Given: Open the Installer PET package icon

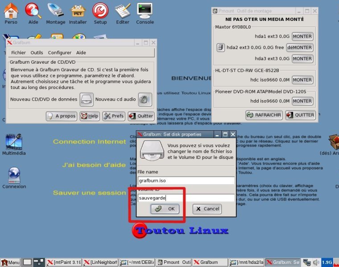Looking at the screenshot, I should tap(78, 11).
